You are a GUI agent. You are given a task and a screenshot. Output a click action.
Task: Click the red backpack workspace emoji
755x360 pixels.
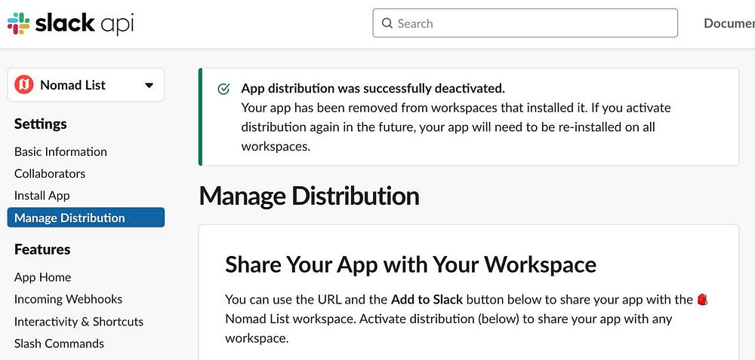(701, 300)
